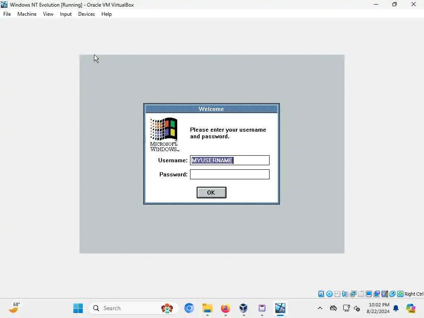Click the floppy disk status icon
This screenshot has height=318, width=424.
[337, 294]
